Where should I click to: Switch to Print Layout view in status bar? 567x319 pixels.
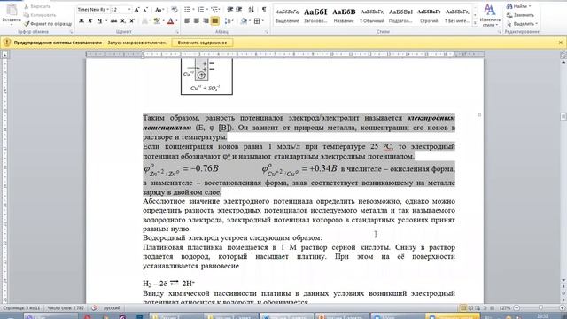pyautogui.click(x=462, y=308)
